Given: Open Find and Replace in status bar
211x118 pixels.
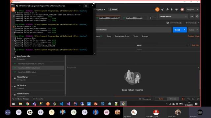Looking at the screenshot, I should coord(20,99).
